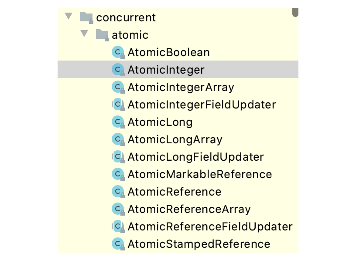This screenshot has height=257, width=356.
Task: Click the AtomicStampedReference class icon
Action: click(118, 244)
